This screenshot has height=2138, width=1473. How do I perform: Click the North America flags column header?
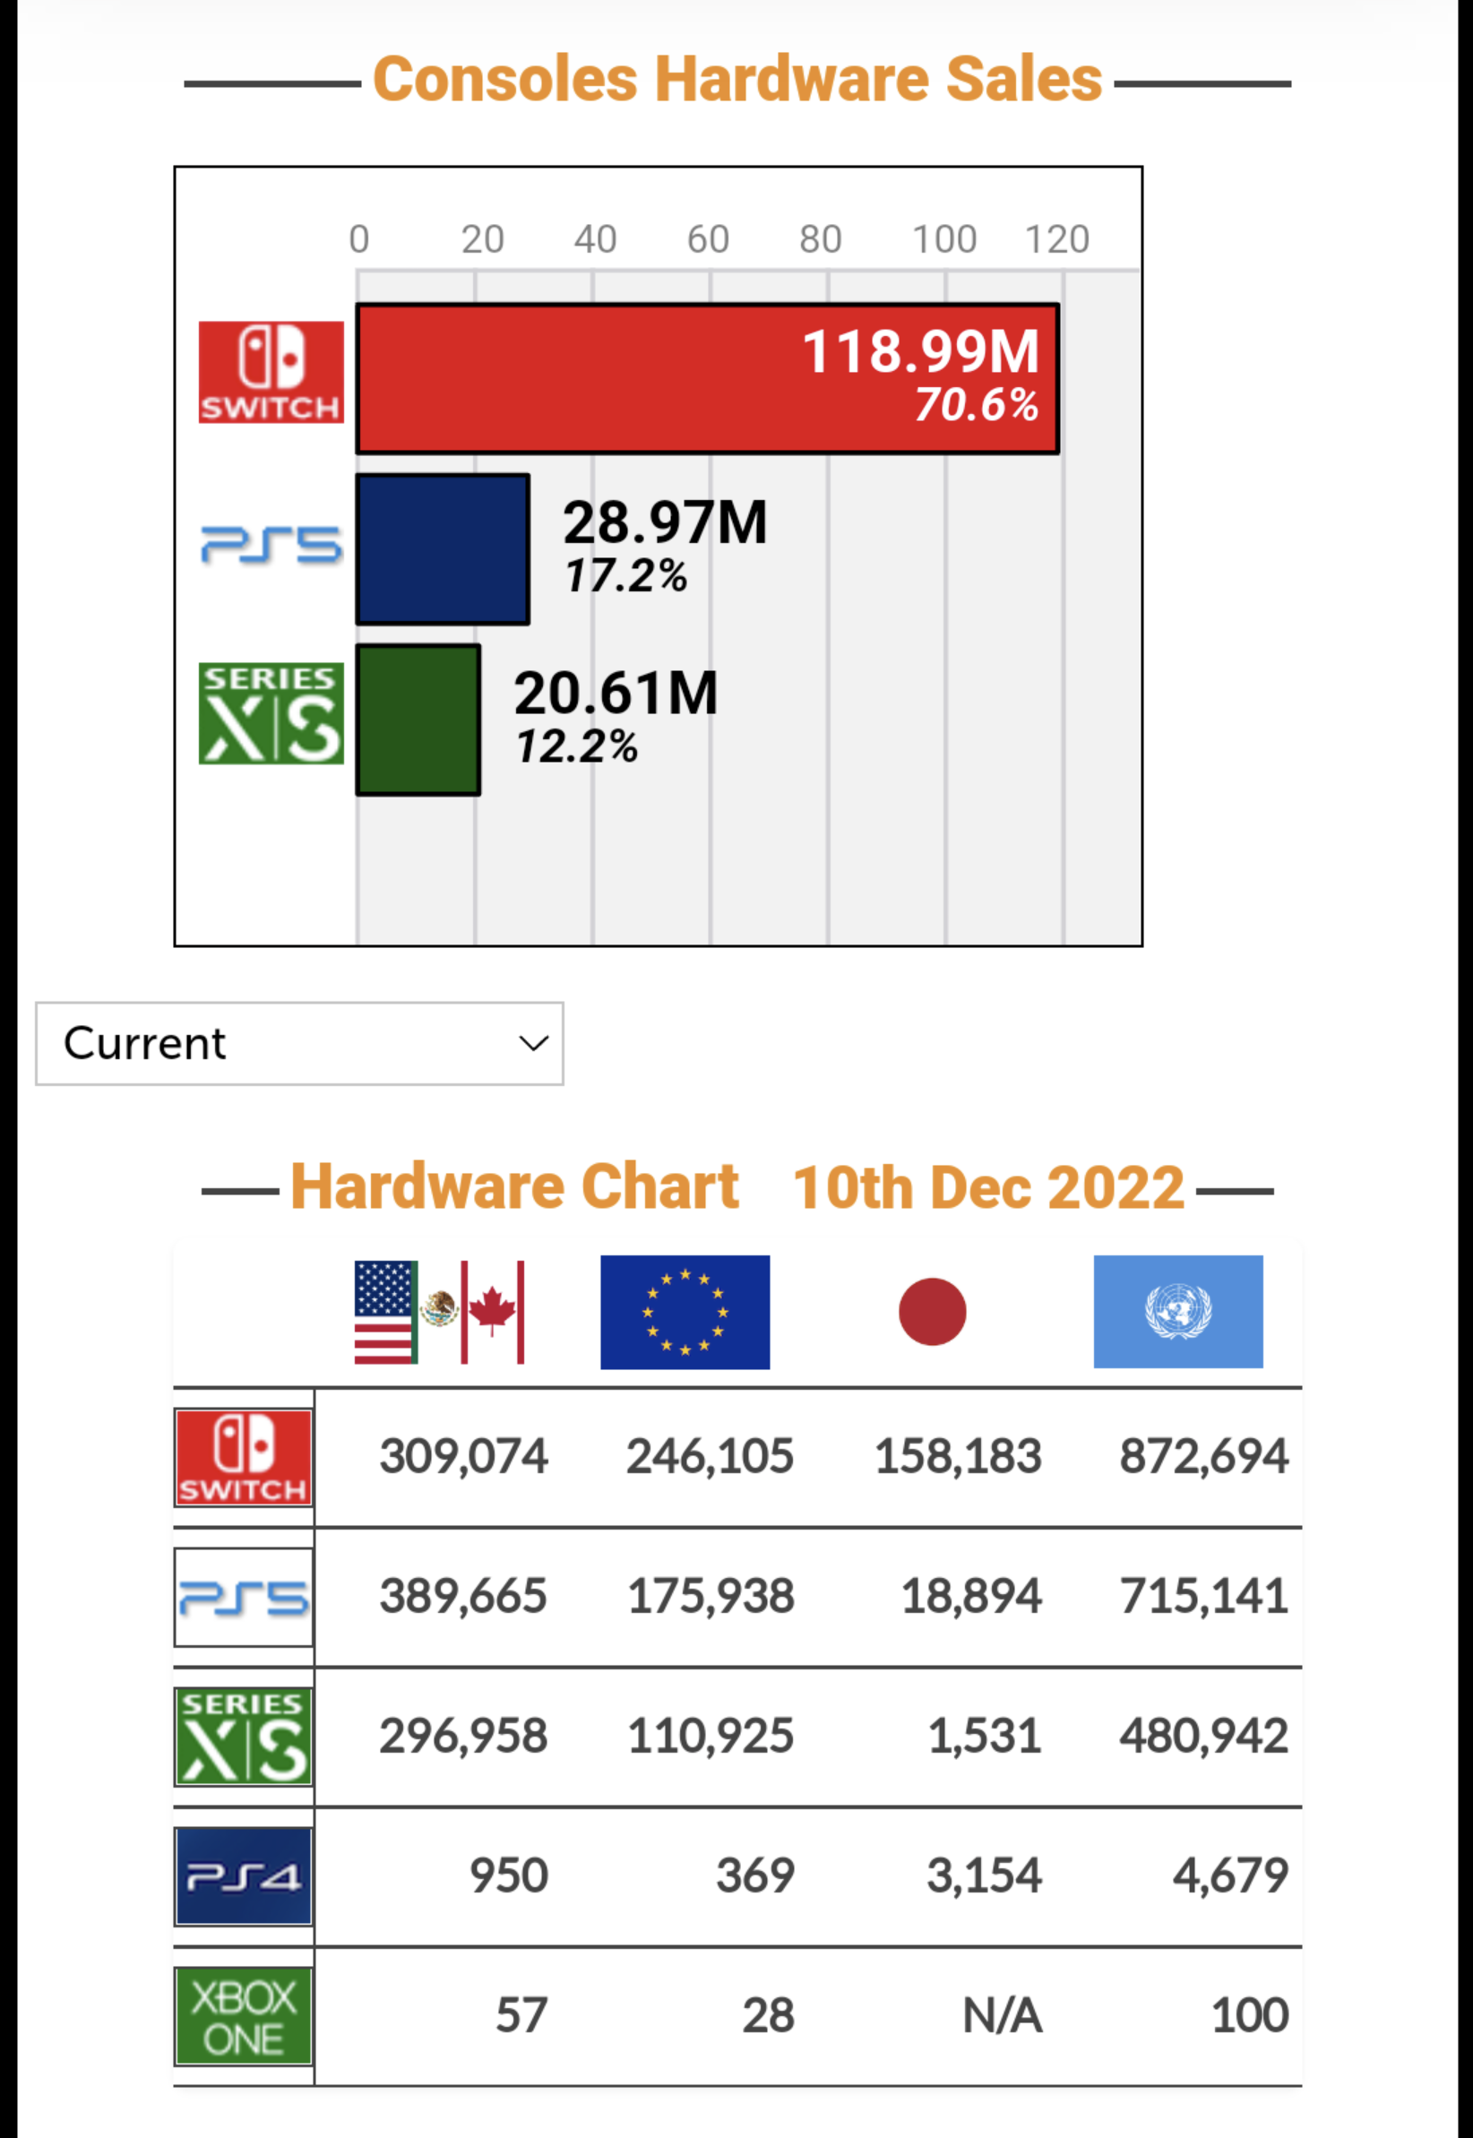[439, 1312]
